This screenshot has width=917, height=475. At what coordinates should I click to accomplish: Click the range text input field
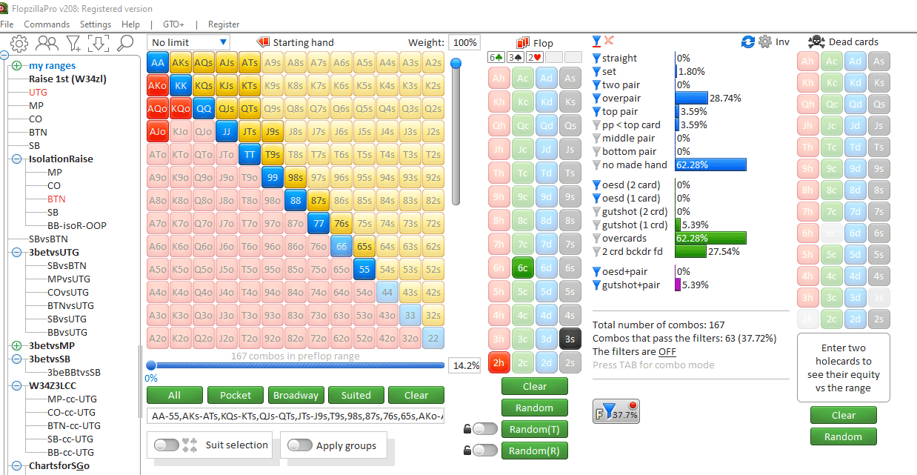(x=295, y=416)
